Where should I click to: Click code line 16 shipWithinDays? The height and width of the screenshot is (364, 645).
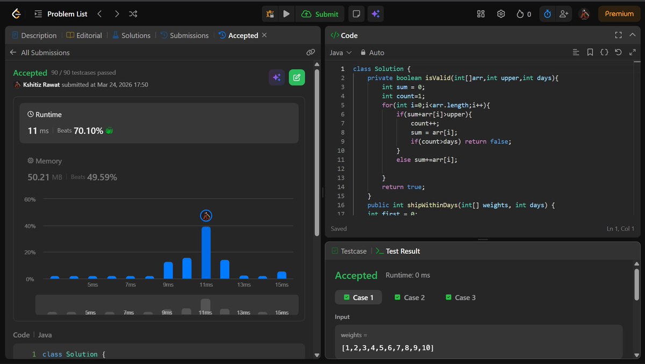coord(461,205)
